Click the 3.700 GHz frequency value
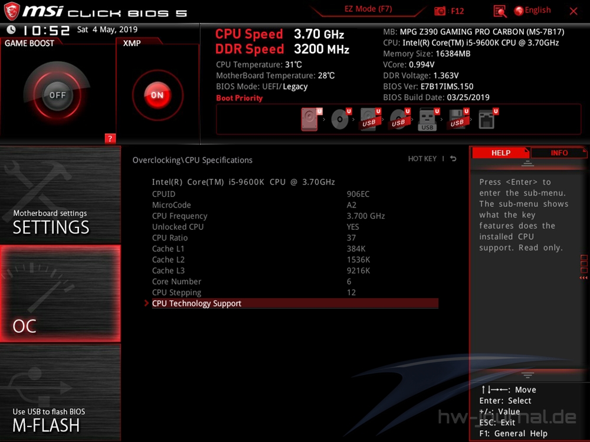This screenshot has width=590, height=442. (366, 216)
